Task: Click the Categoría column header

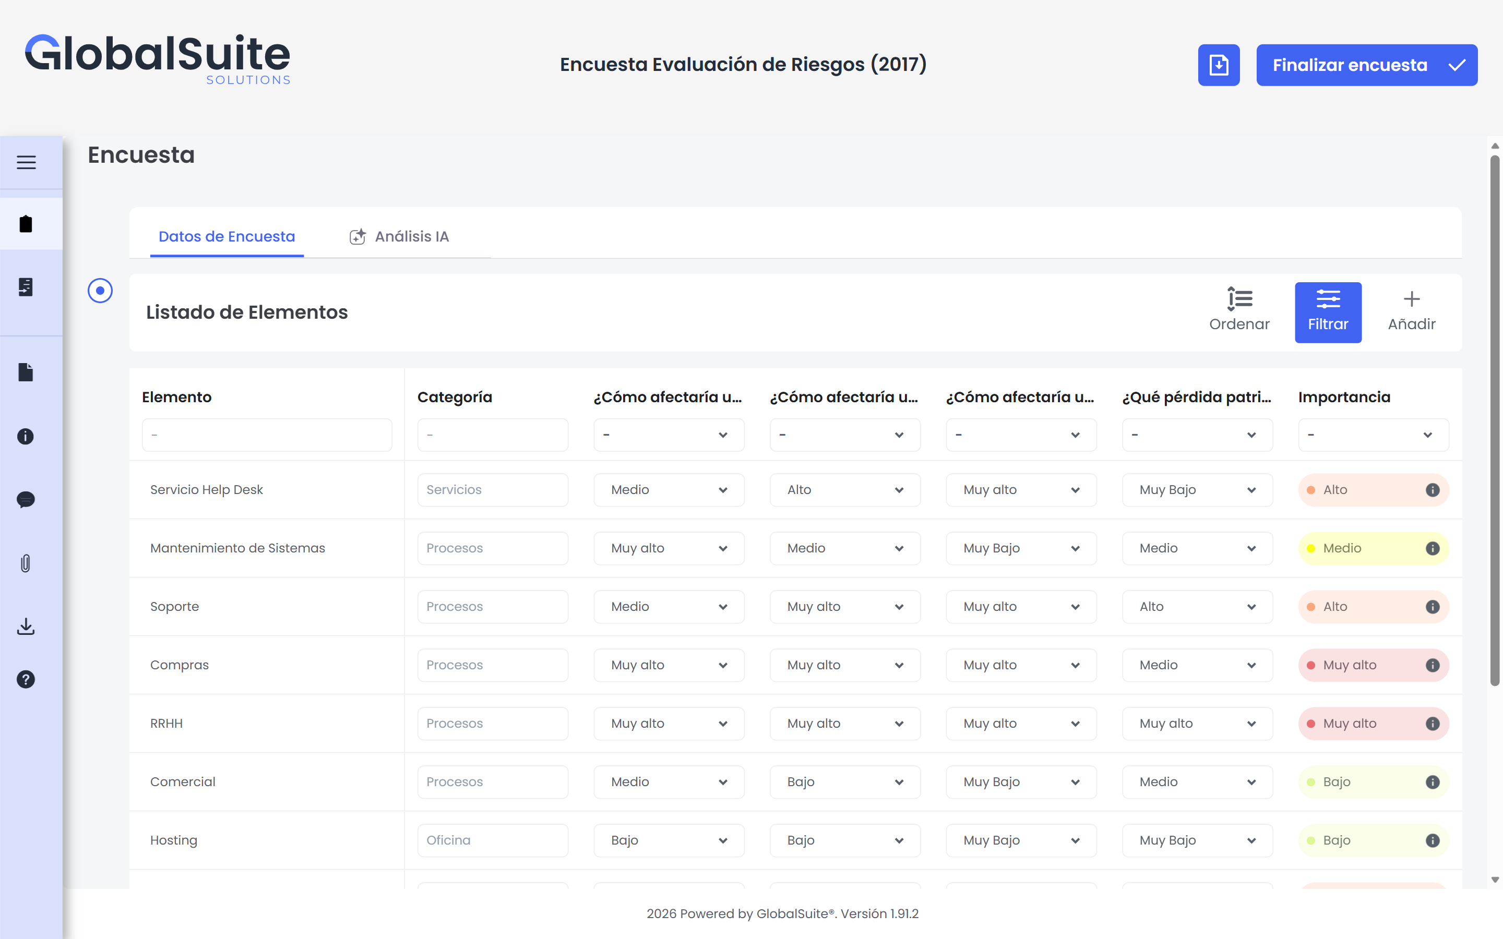Action: pyautogui.click(x=455, y=397)
